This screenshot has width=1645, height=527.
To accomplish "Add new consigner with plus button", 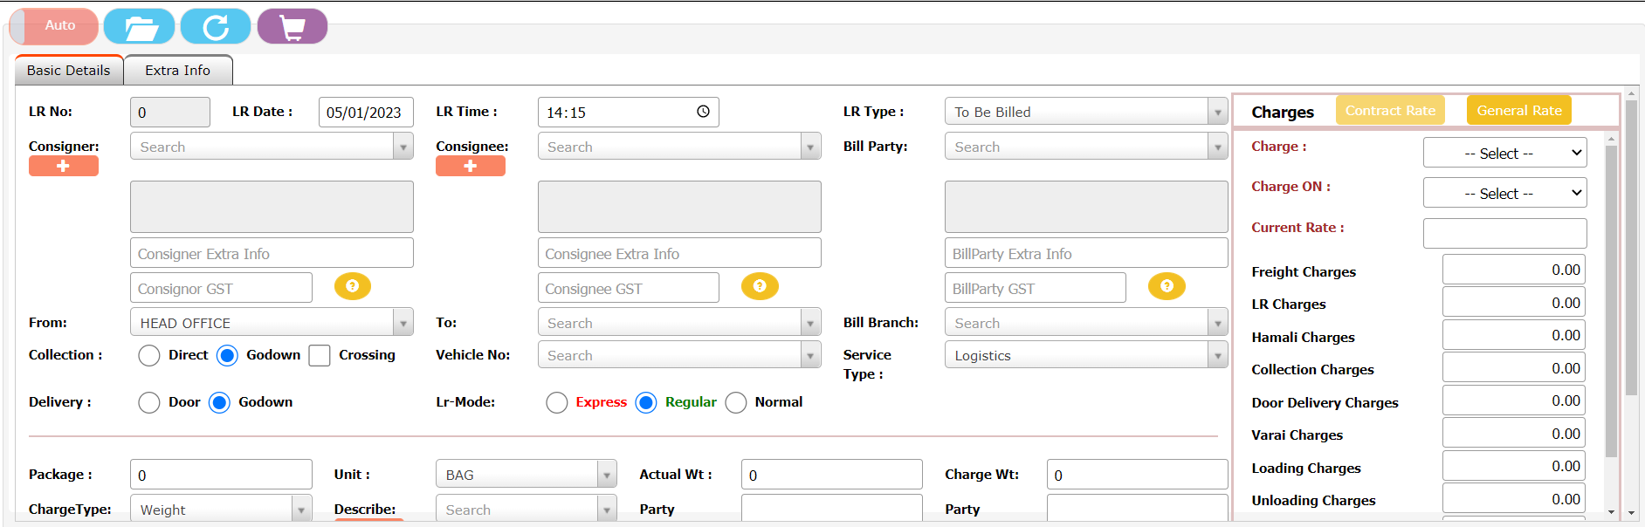I will (x=64, y=166).
